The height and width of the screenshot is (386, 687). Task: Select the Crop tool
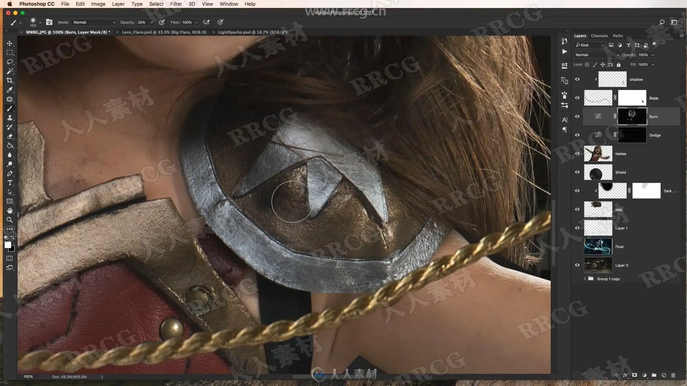coord(10,80)
